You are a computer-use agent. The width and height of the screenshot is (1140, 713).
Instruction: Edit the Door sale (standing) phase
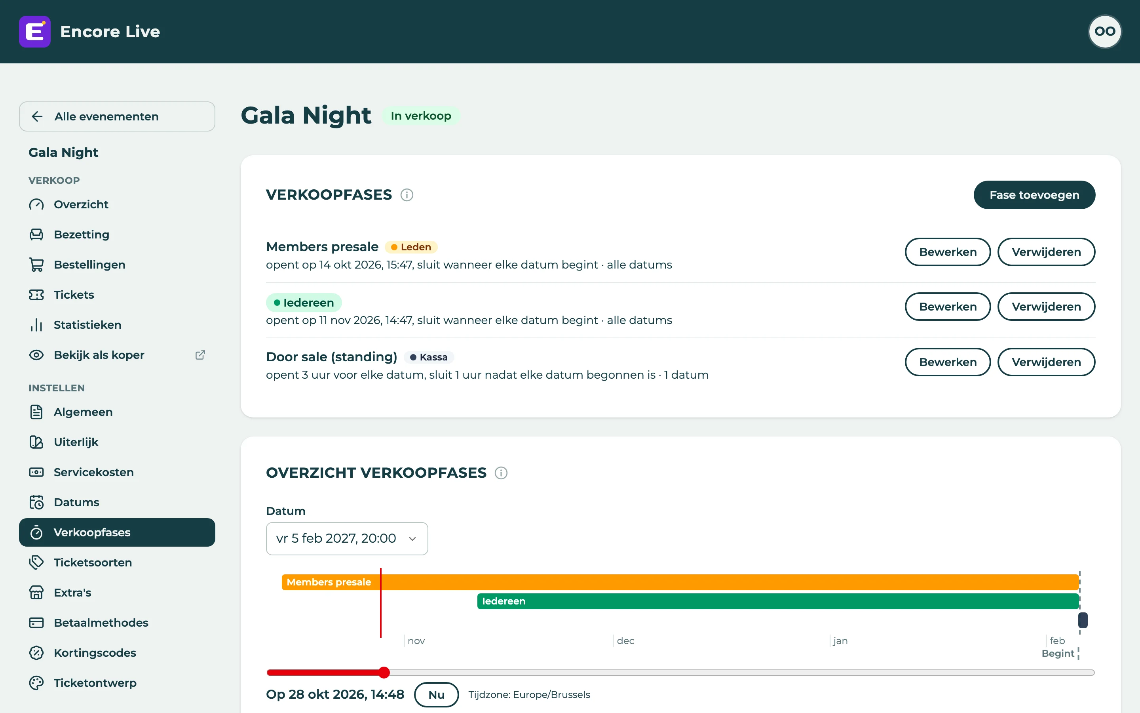(948, 362)
